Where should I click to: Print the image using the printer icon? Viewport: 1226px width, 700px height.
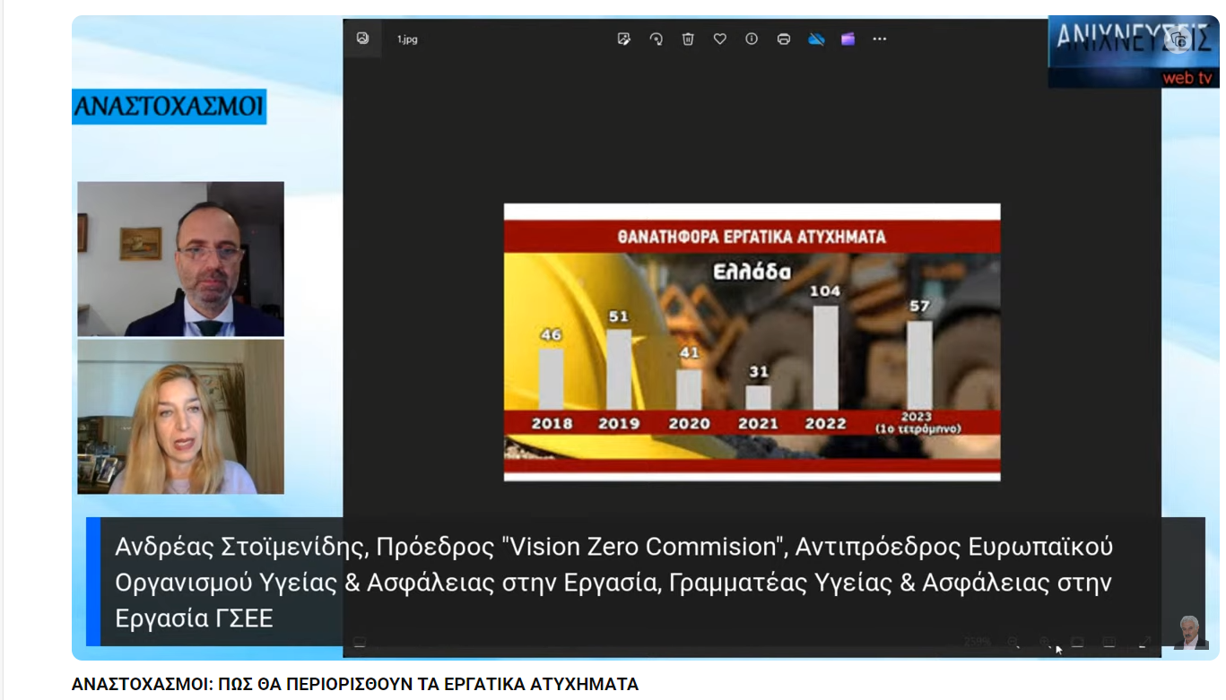point(784,39)
